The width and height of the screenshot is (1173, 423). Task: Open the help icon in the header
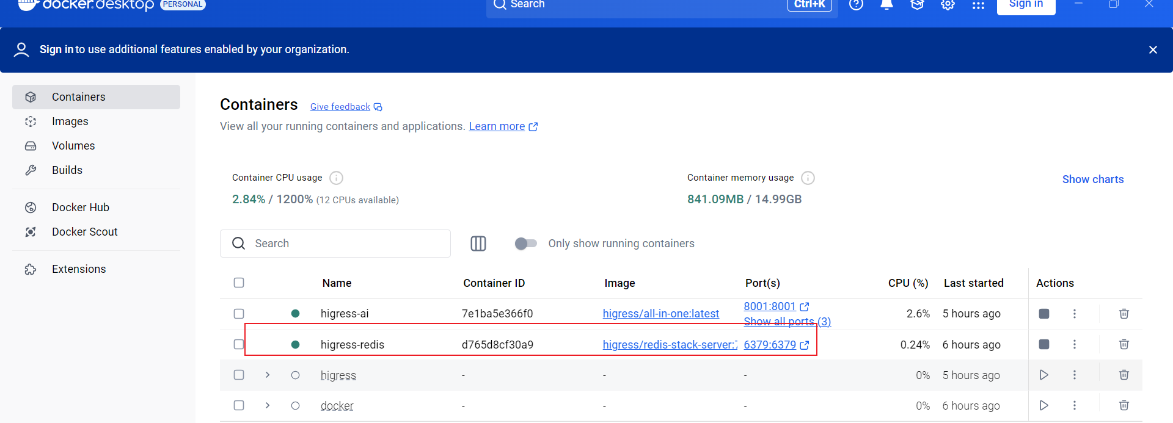click(856, 4)
